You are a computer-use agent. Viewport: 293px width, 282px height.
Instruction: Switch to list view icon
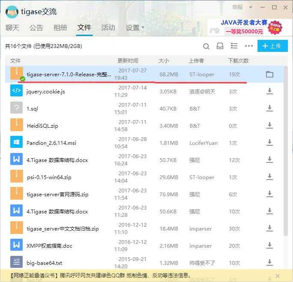234,46
